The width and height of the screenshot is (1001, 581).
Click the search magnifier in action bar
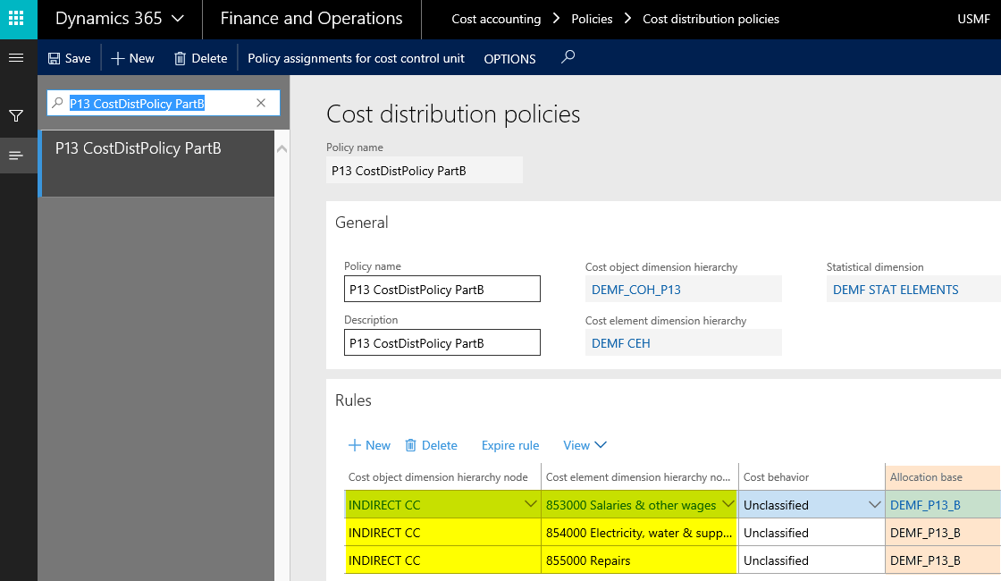pos(568,58)
